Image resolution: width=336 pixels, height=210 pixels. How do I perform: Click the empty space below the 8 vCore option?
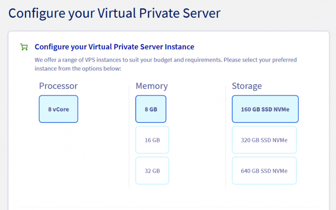tap(58, 157)
